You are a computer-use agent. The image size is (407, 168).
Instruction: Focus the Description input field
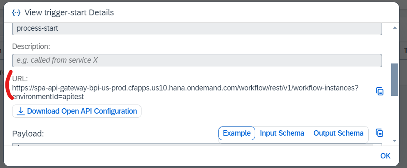click(x=197, y=60)
